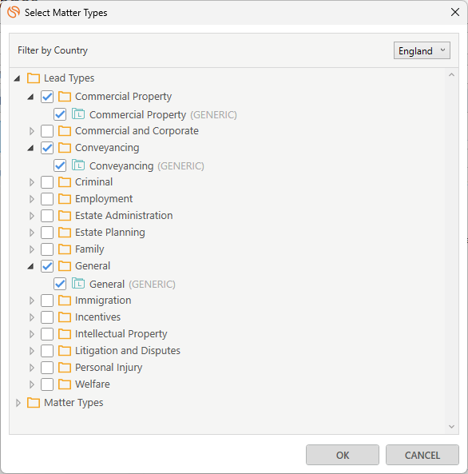Viewport: 468px width, 474px height.
Task: Open the England country filter dropdown
Action: (x=422, y=50)
